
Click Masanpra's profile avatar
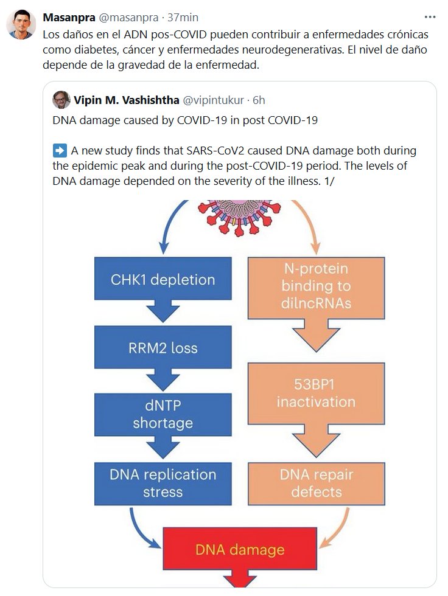21,25
